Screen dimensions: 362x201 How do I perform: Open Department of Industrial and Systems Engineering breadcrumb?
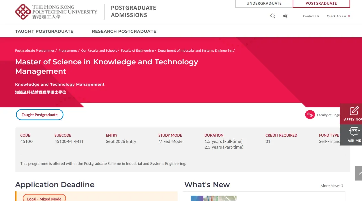click(x=195, y=51)
